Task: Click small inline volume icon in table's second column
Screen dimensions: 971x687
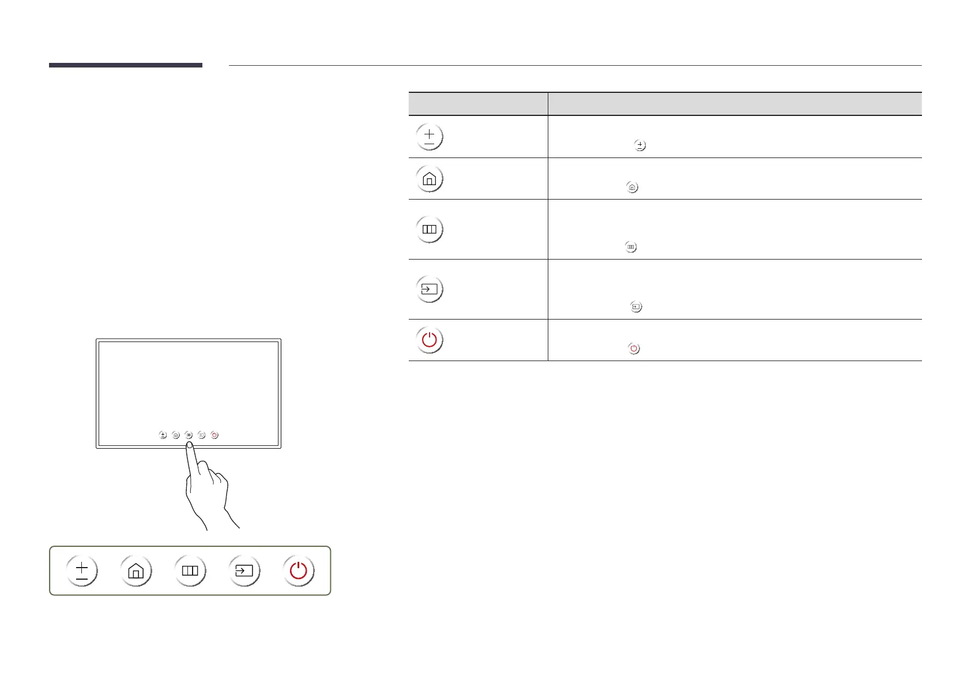Action: click(x=639, y=146)
